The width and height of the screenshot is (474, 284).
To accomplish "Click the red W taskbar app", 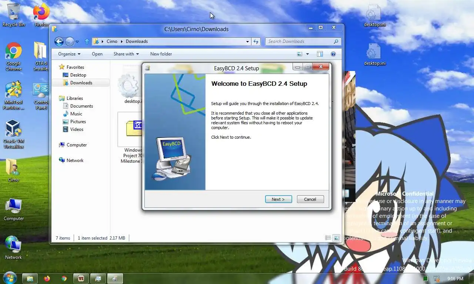I will [81, 278].
